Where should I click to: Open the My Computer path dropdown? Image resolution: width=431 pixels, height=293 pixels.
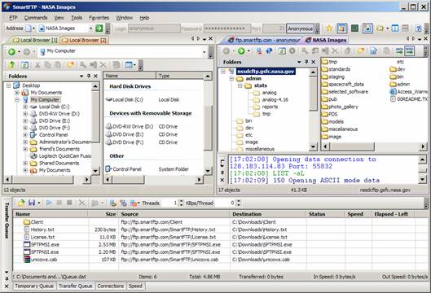204,51
